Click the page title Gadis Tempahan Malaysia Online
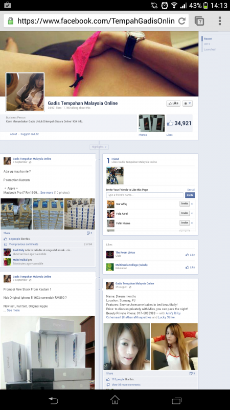The image size is (230, 410). click(83, 103)
